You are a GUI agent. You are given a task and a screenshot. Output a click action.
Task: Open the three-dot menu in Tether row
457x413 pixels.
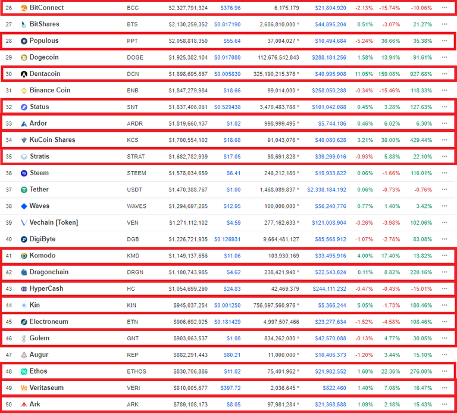pyautogui.click(x=445, y=190)
